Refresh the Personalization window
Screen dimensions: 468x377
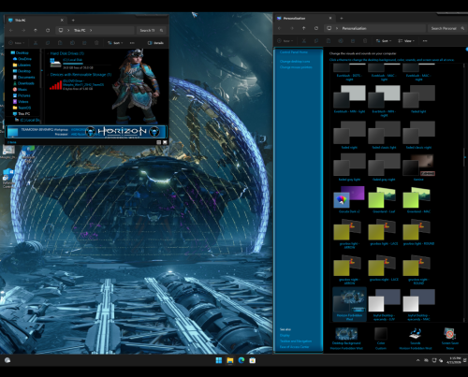pyautogui.click(x=316, y=28)
